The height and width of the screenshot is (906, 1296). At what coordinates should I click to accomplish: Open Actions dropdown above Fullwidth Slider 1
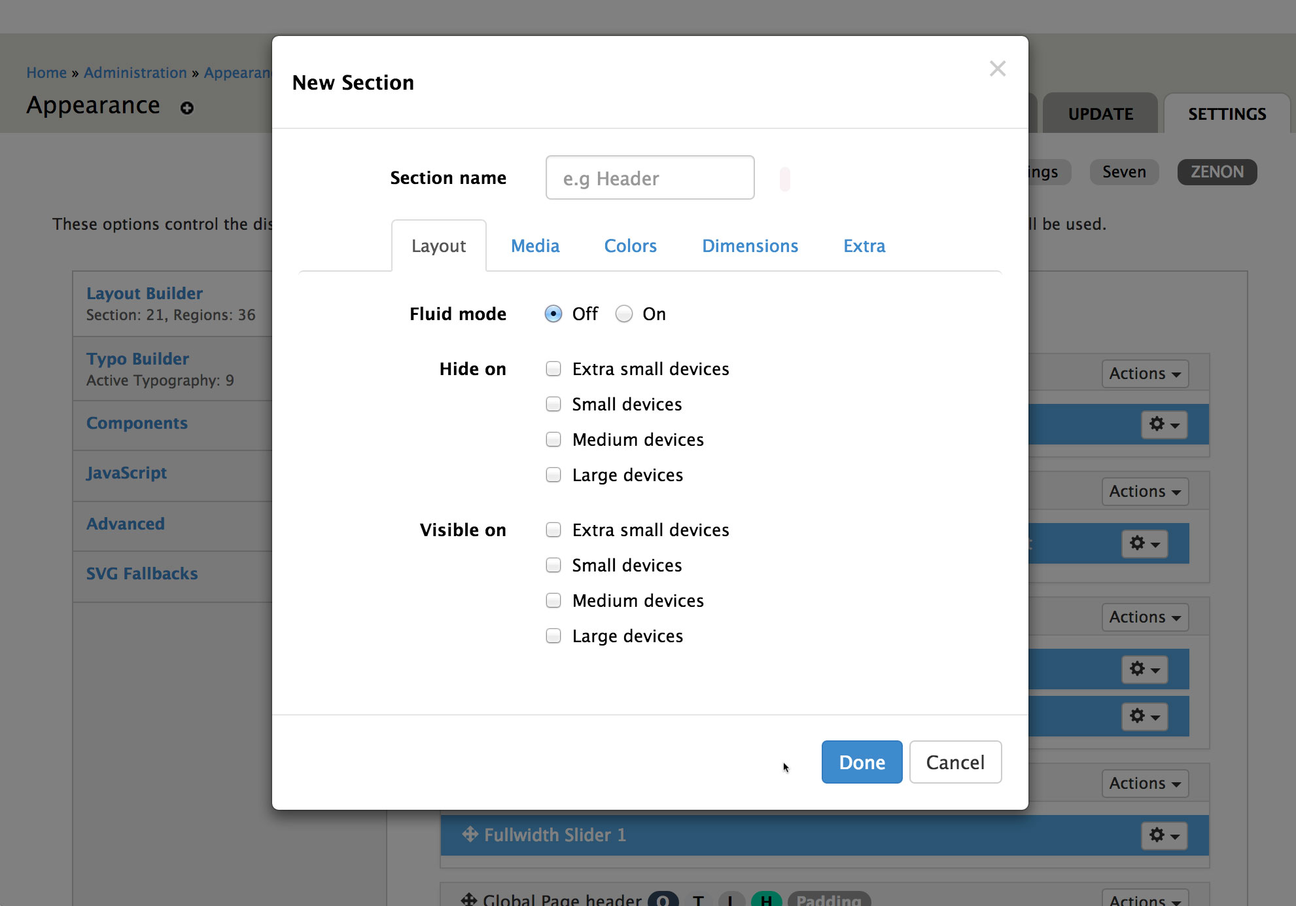(x=1145, y=784)
